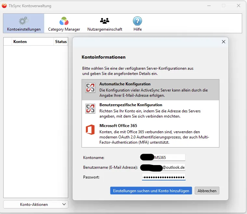This screenshot has height=214, width=247.
Task: Open the Category Manager colored circles icon
Action: 64,21
